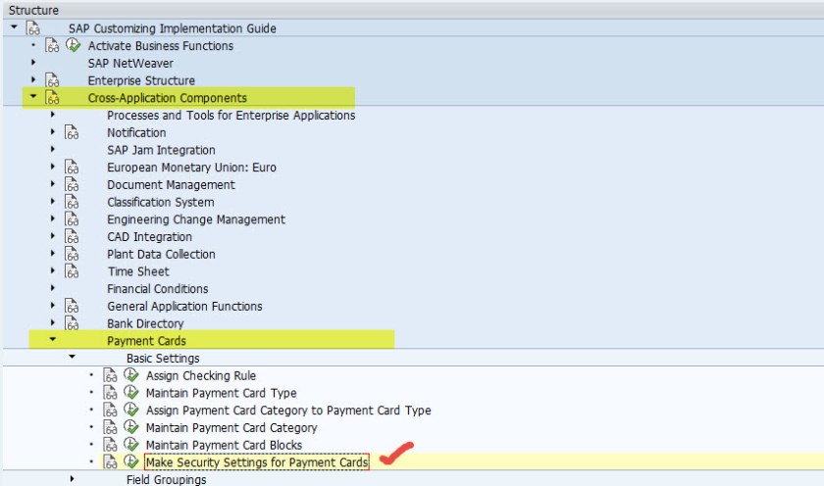Image resolution: width=824 pixels, height=486 pixels.
Task: Collapse the SAP Customizing Implementation Guide root node
Action: tap(14, 26)
